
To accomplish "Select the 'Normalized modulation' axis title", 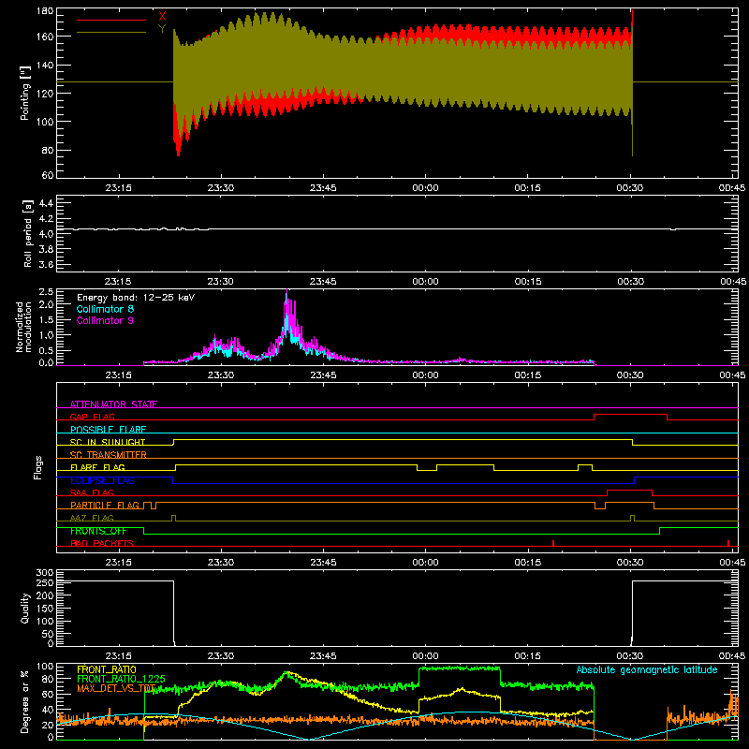I will tap(23, 327).
